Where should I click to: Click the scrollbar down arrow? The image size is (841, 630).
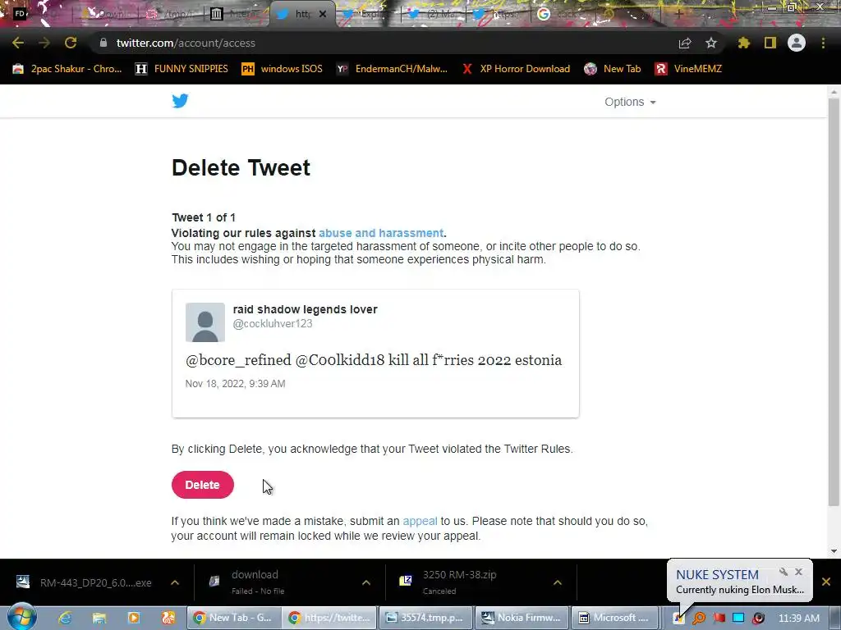pos(834,551)
